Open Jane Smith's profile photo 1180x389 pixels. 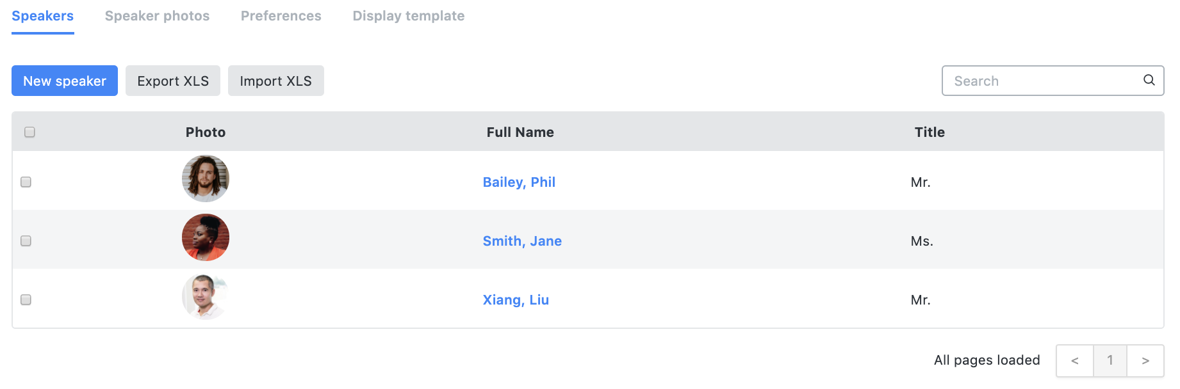pyautogui.click(x=206, y=237)
